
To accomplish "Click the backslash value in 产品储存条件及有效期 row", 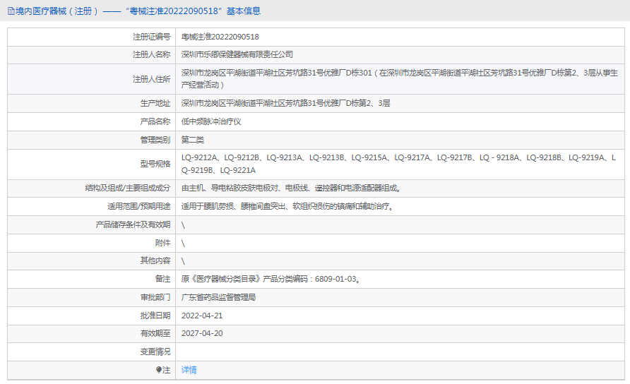I will tap(183, 225).
